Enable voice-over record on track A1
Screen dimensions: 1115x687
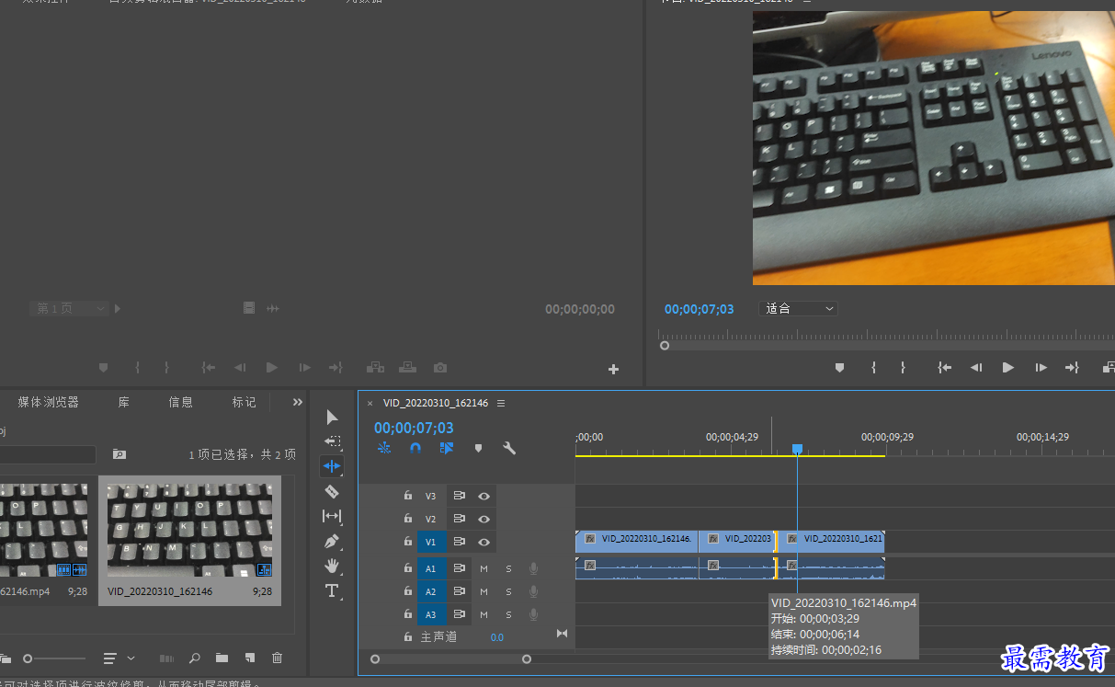[533, 568]
